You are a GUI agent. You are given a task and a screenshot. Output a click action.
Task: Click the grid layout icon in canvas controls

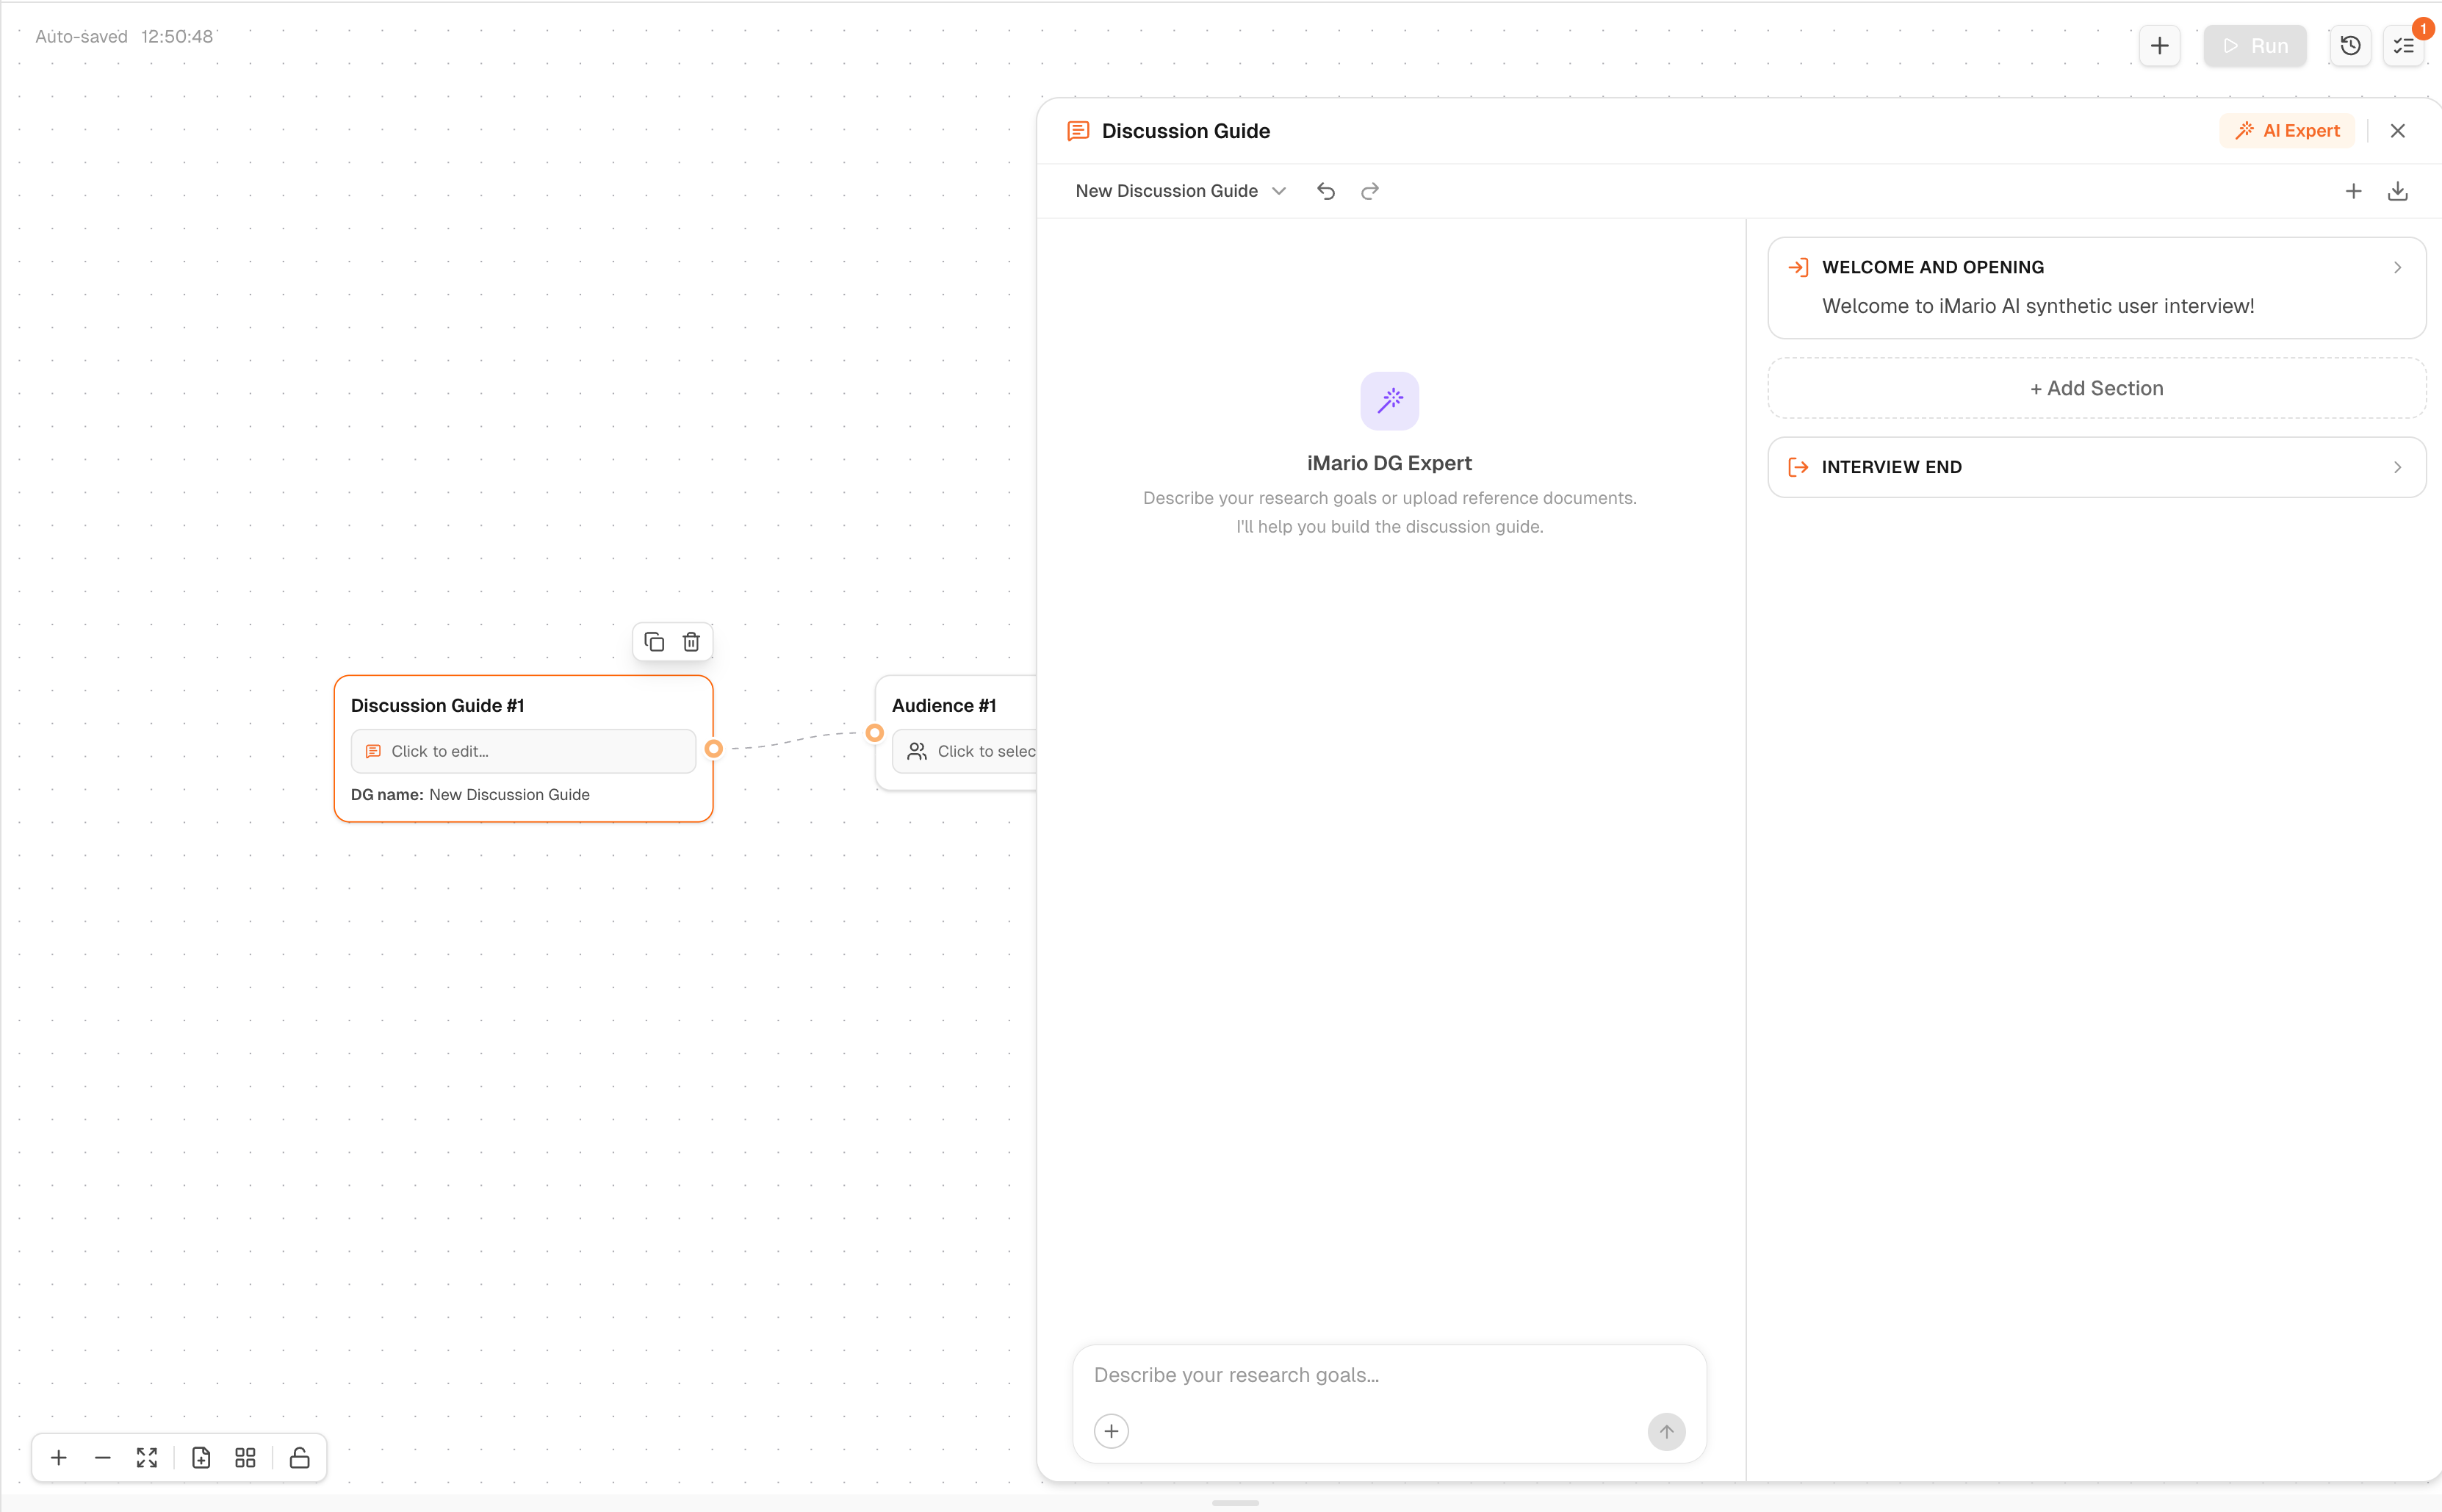tap(245, 1458)
